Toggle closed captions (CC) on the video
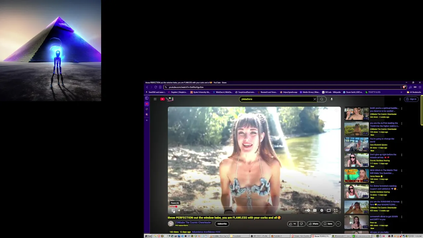 click(315, 211)
